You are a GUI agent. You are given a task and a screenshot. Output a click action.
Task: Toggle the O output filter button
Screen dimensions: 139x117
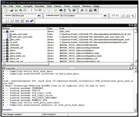tap(11, 21)
